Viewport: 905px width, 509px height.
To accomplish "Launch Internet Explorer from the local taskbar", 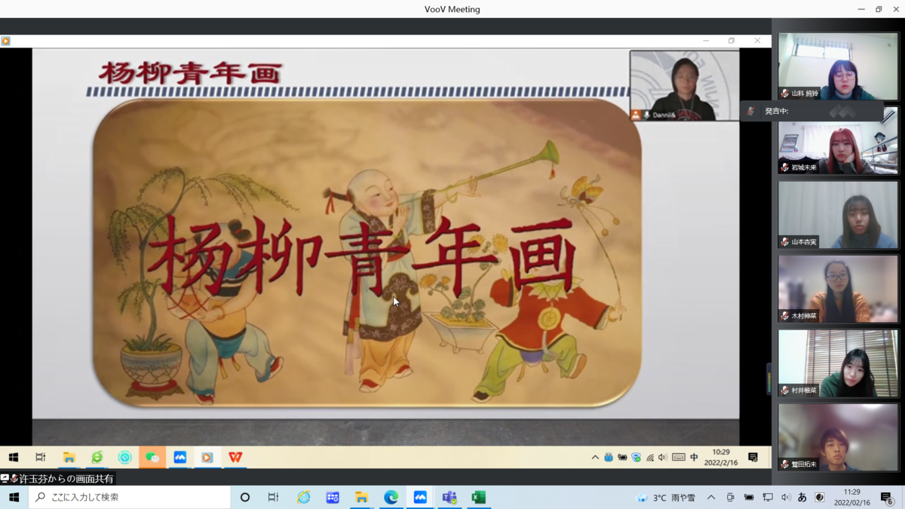I will click(x=304, y=498).
